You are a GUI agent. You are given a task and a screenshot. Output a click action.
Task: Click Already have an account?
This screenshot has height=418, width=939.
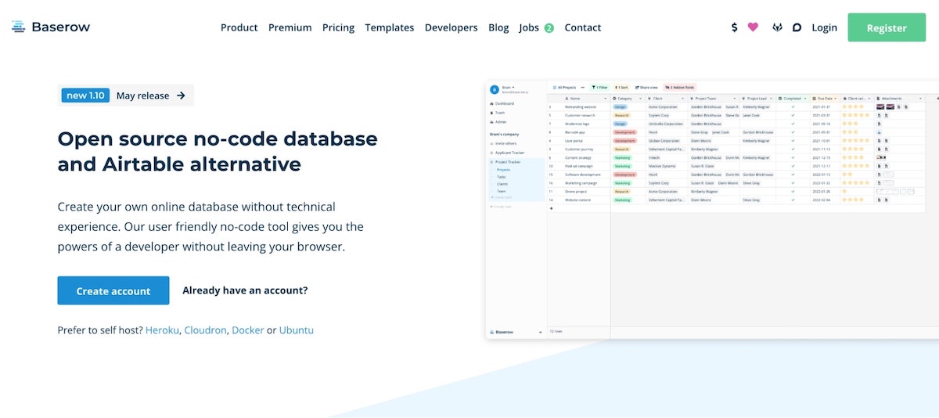coord(245,290)
